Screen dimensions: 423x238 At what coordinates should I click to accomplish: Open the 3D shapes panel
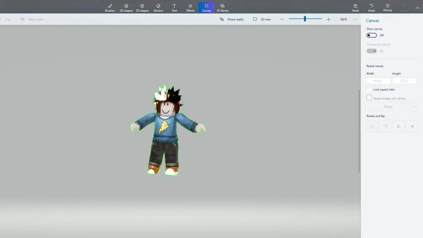click(x=142, y=8)
